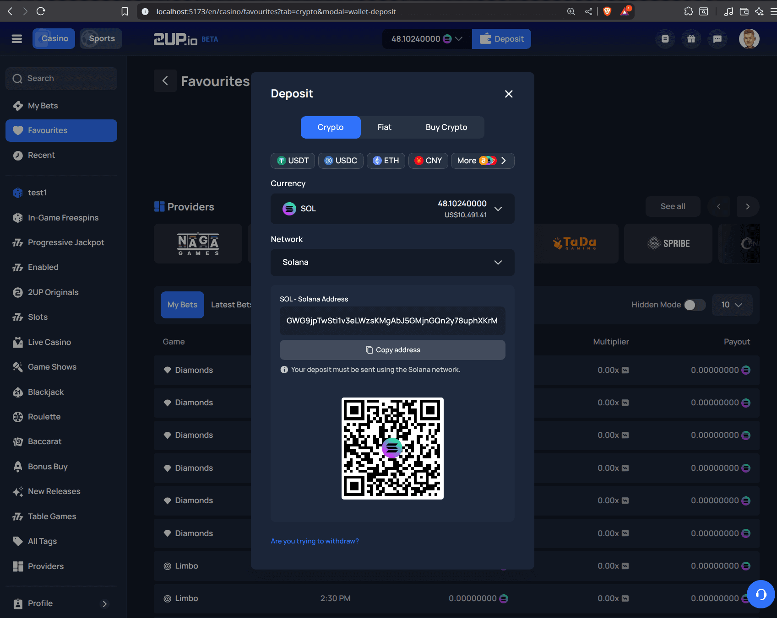Select the USDT currency chip
Screen dimensions: 777x618
[x=293, y=161]
